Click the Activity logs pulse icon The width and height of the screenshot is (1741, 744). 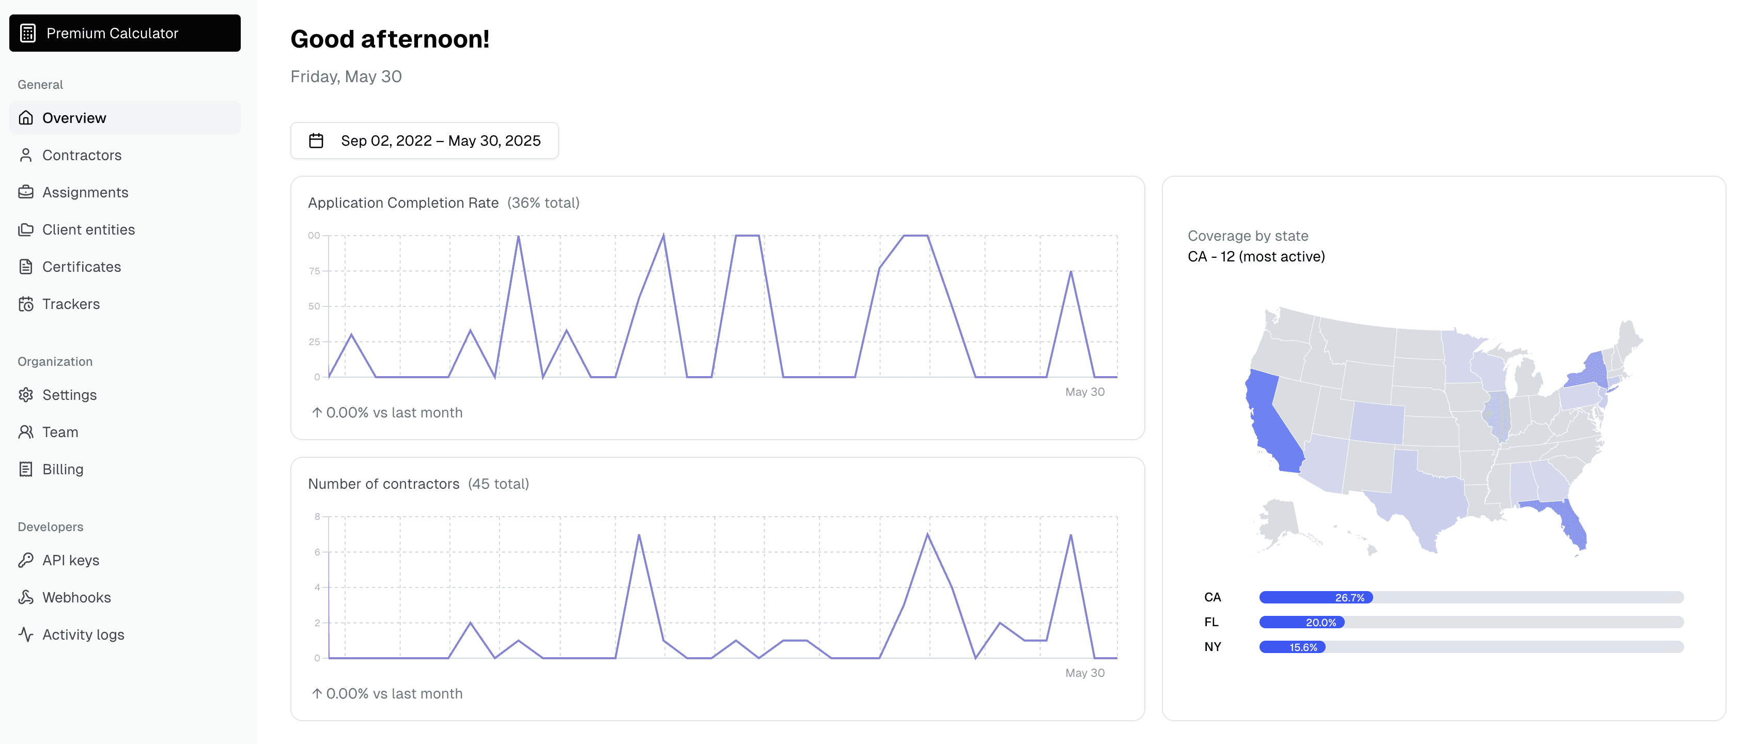click(26, 634)
